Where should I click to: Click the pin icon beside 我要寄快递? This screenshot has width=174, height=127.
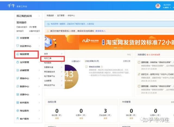click(62, 67)
